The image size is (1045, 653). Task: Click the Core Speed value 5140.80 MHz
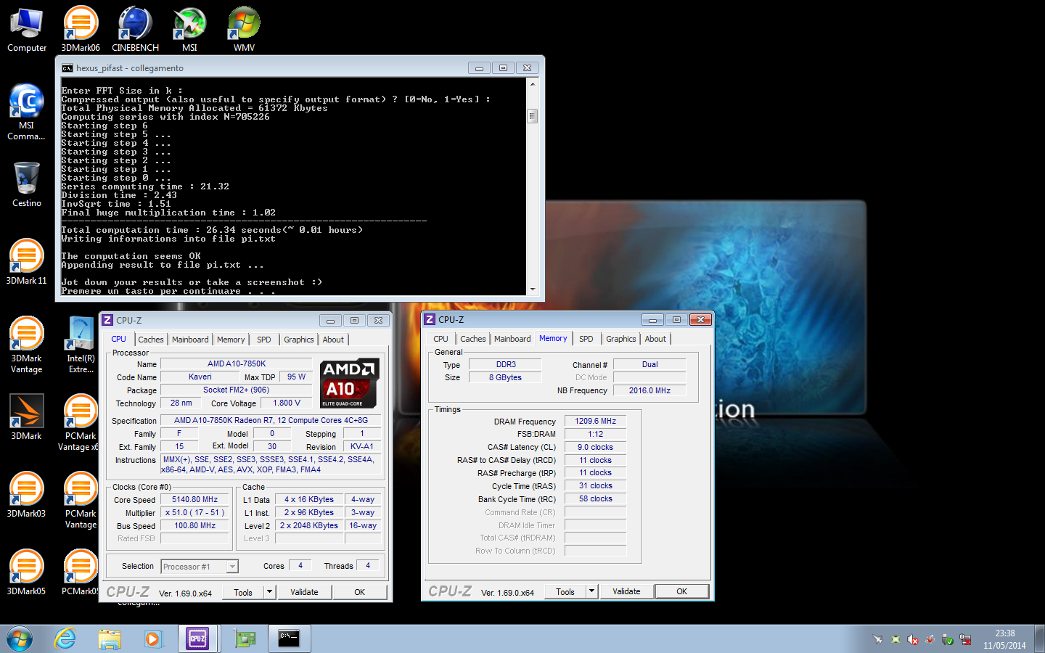click(x=194, y=499)
